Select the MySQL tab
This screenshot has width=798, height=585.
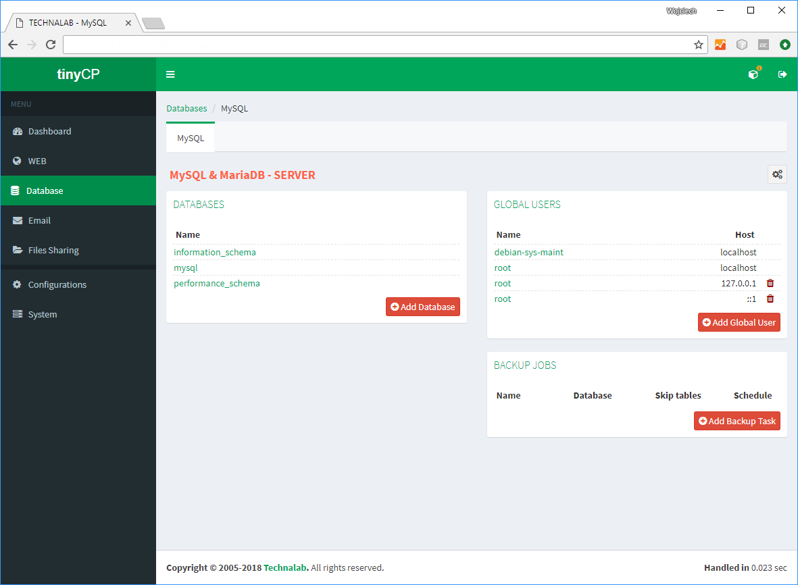(191, 138)
